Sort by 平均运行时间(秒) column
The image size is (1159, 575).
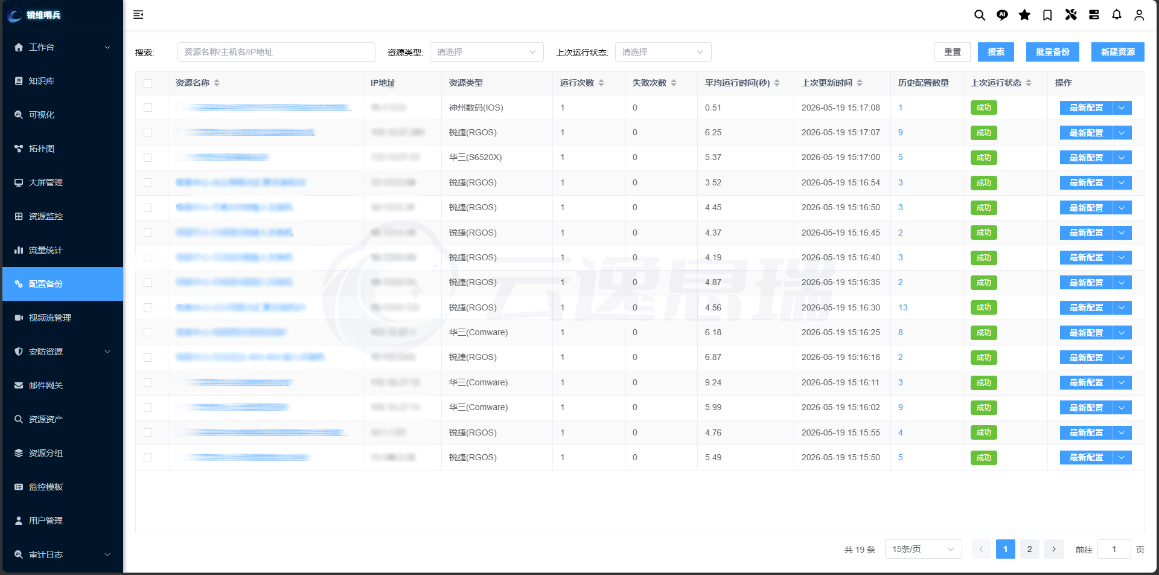(777, 83)
